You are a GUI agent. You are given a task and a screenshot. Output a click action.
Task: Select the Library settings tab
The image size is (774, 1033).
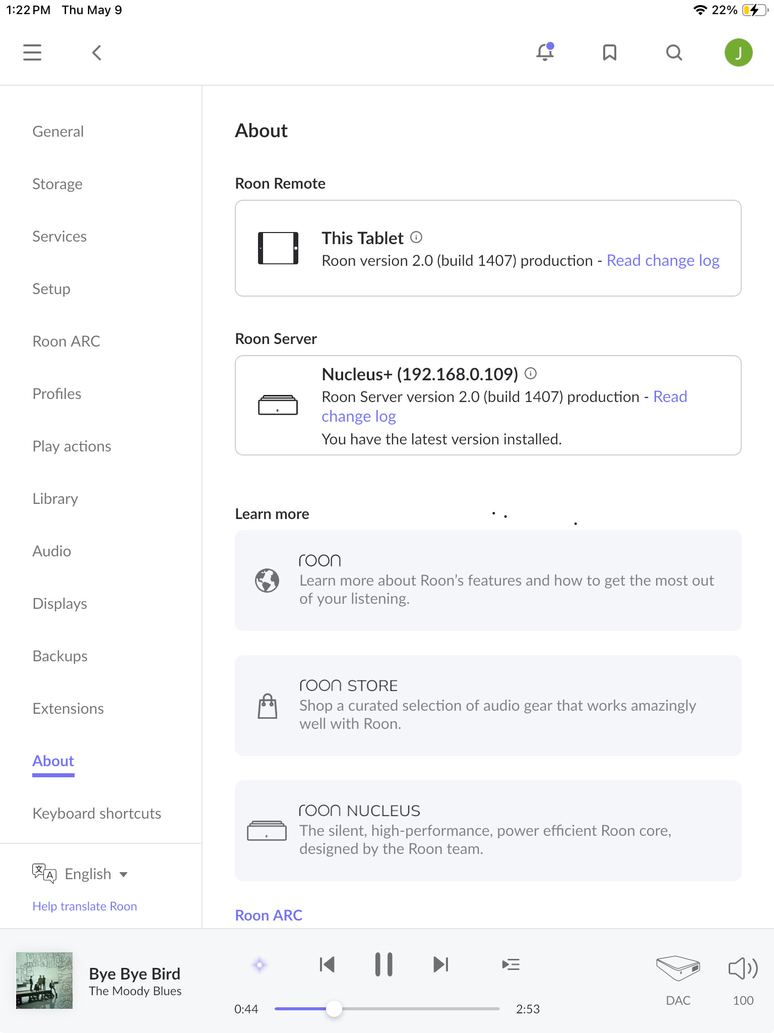click(x=55, y=498)
